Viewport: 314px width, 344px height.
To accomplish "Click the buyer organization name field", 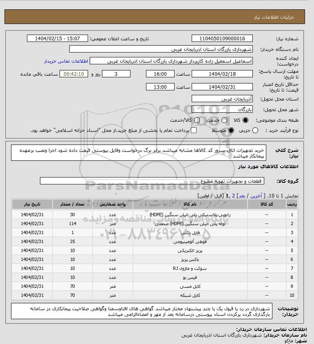I will point(161,49).
